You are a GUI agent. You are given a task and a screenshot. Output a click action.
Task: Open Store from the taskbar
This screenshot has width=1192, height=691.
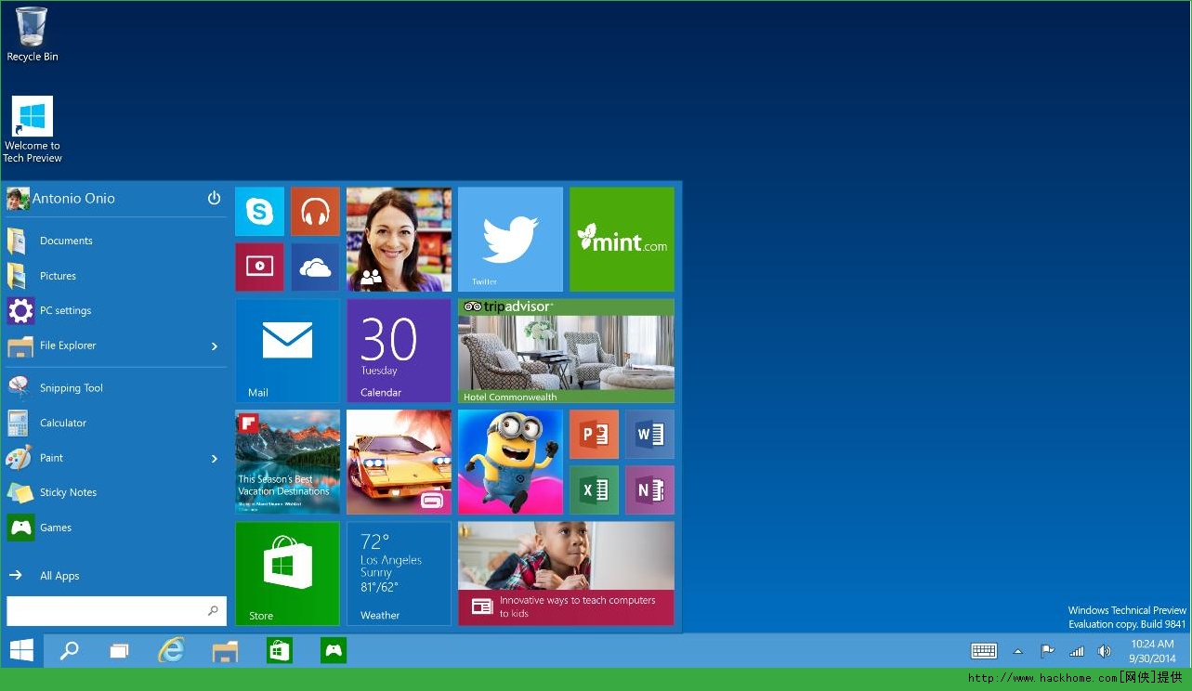pos(280,650)
